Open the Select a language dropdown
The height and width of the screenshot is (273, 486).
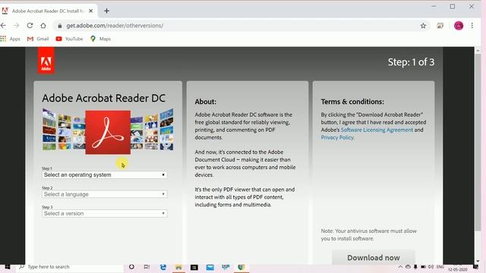(105, 194)
